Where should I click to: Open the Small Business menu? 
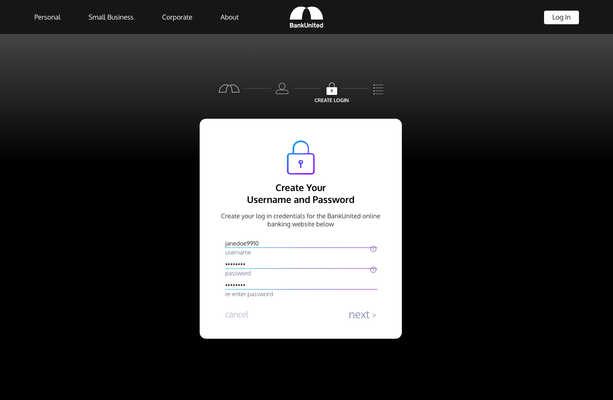click(x=111, y=17)
